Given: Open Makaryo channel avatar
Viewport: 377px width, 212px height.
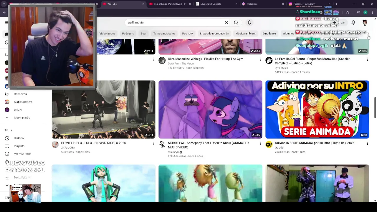Looking at the screenshot, I should click(x=162, y=144).
